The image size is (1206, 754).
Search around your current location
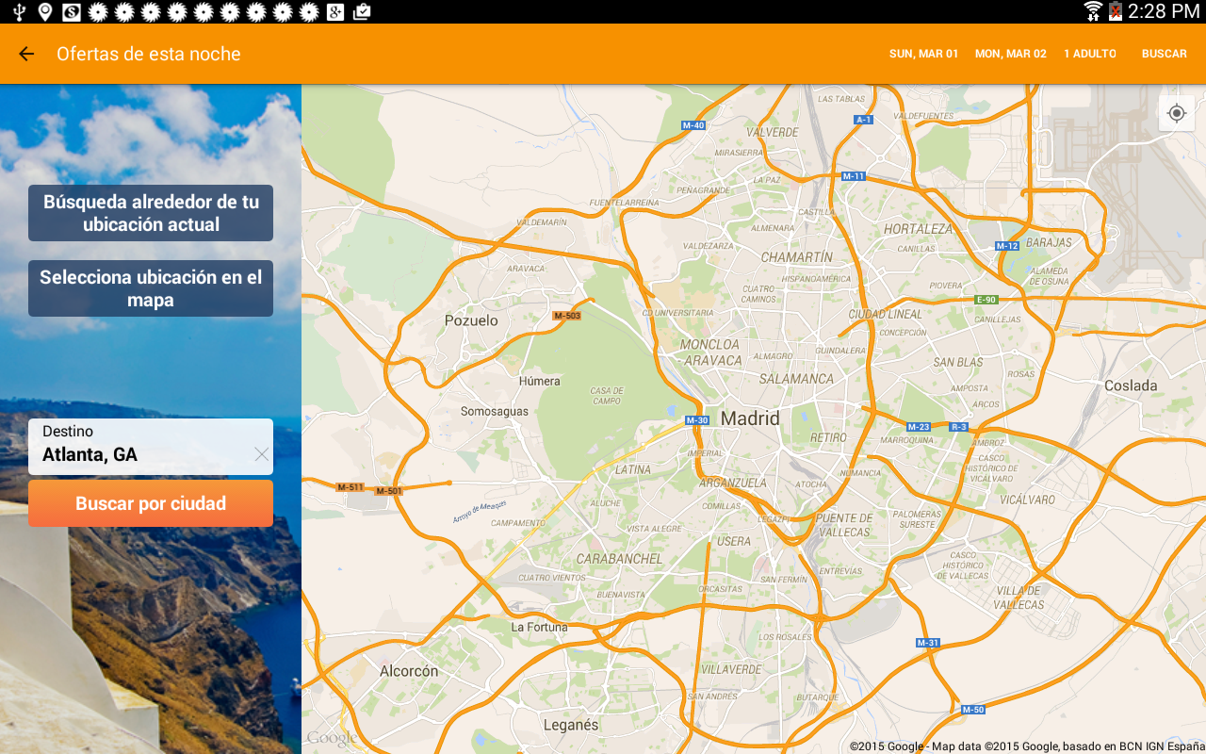[x=151, y=213]
